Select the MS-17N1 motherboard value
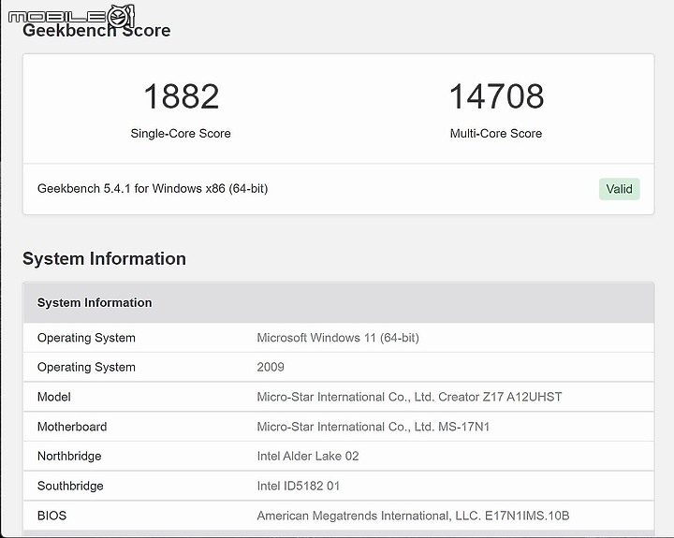 tap(374, 427)
